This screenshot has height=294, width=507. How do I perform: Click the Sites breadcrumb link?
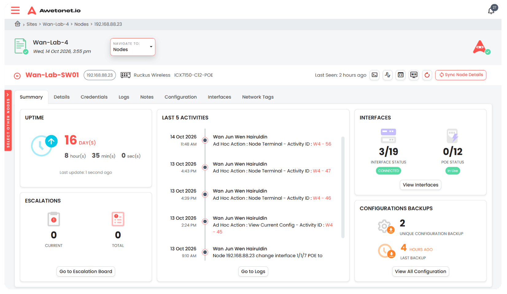tap(32, 24)
